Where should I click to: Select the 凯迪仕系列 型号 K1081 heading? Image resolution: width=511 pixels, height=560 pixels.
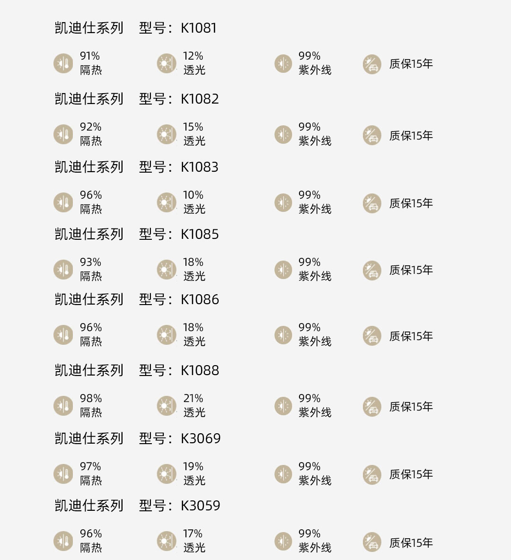click(135, 28)
